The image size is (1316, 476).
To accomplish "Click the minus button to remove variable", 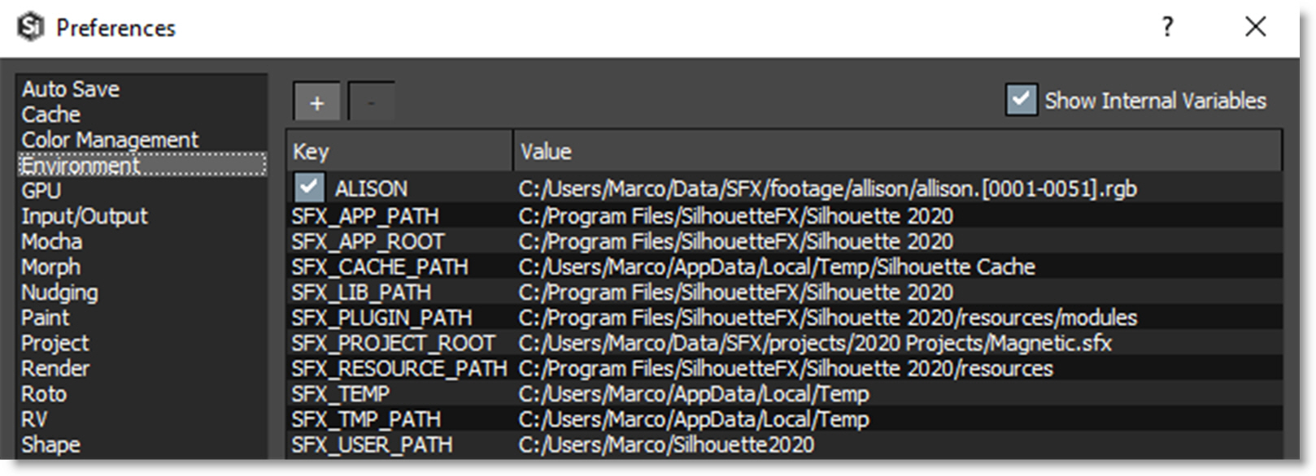I will point(372,103).
